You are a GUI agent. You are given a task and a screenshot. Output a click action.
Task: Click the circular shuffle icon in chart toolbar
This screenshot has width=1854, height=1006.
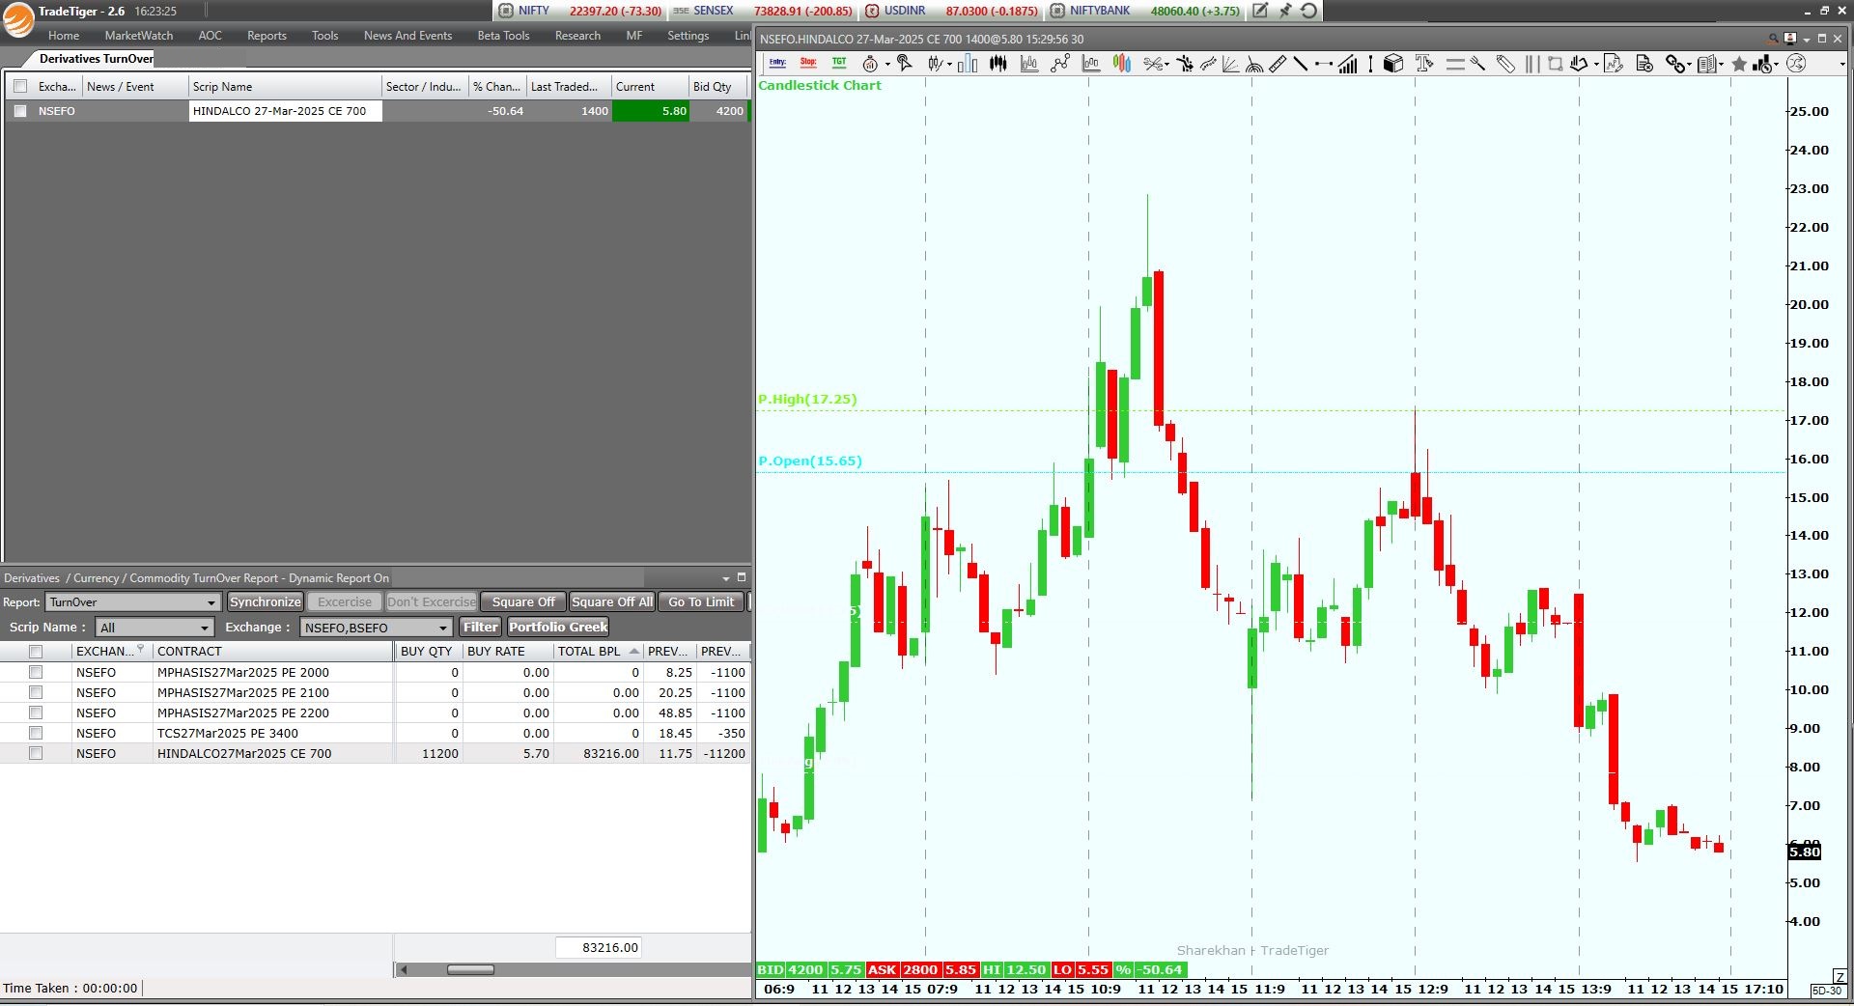(x=1795, y=64)
